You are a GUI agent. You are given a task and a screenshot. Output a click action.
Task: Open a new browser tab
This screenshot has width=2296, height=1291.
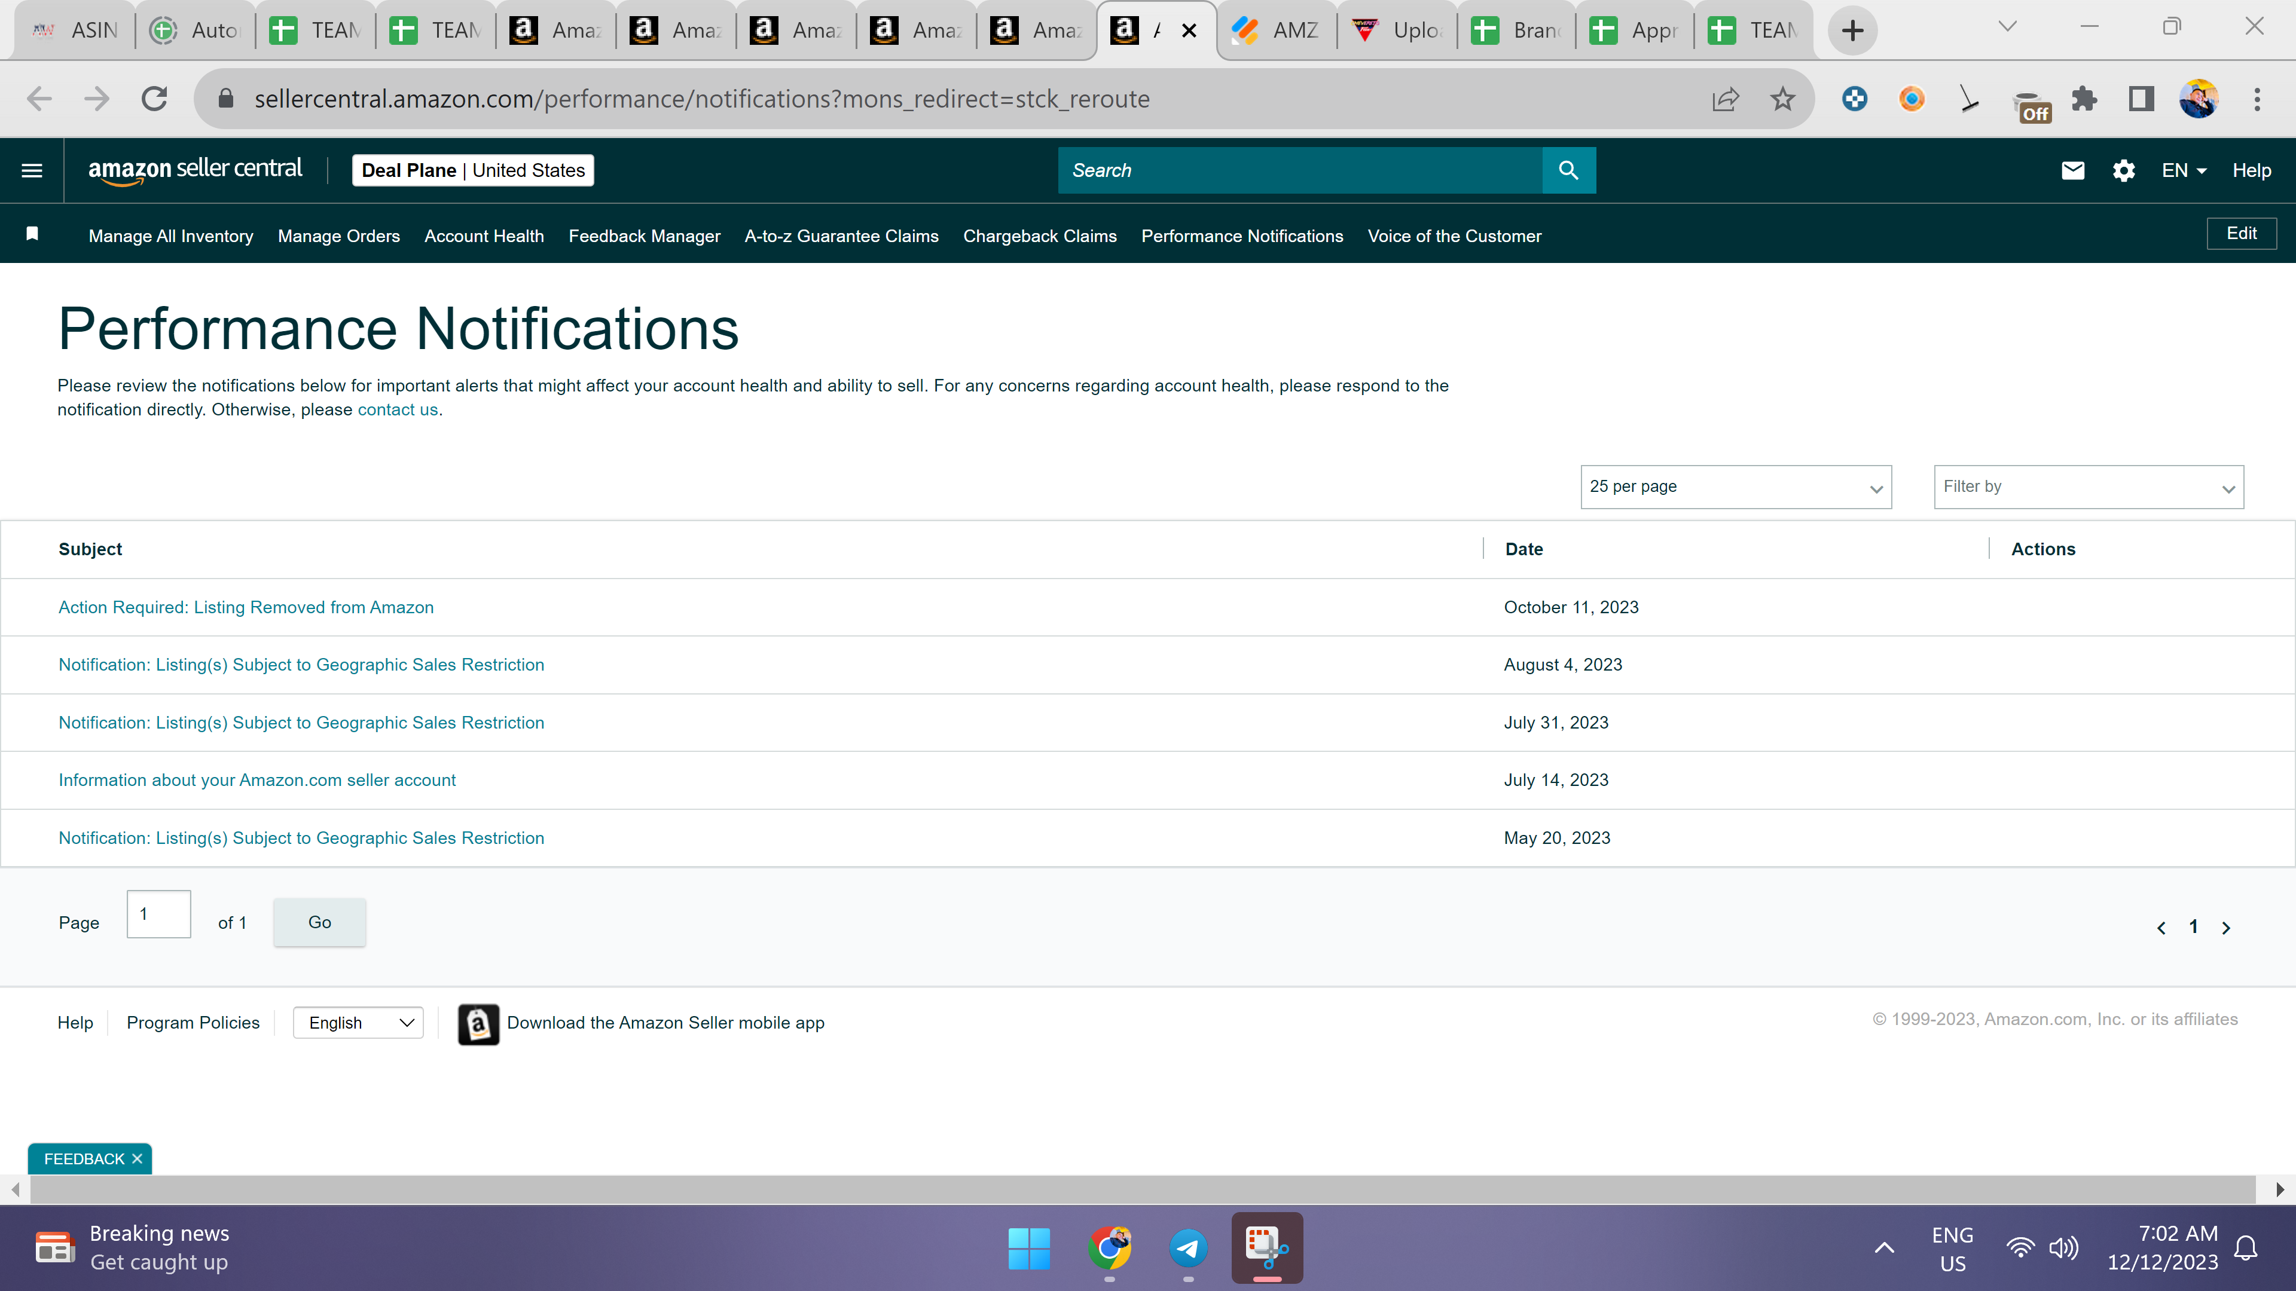1852,30
